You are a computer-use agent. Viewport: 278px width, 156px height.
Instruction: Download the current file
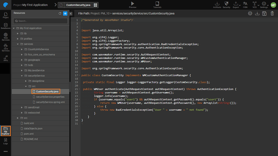257,13
